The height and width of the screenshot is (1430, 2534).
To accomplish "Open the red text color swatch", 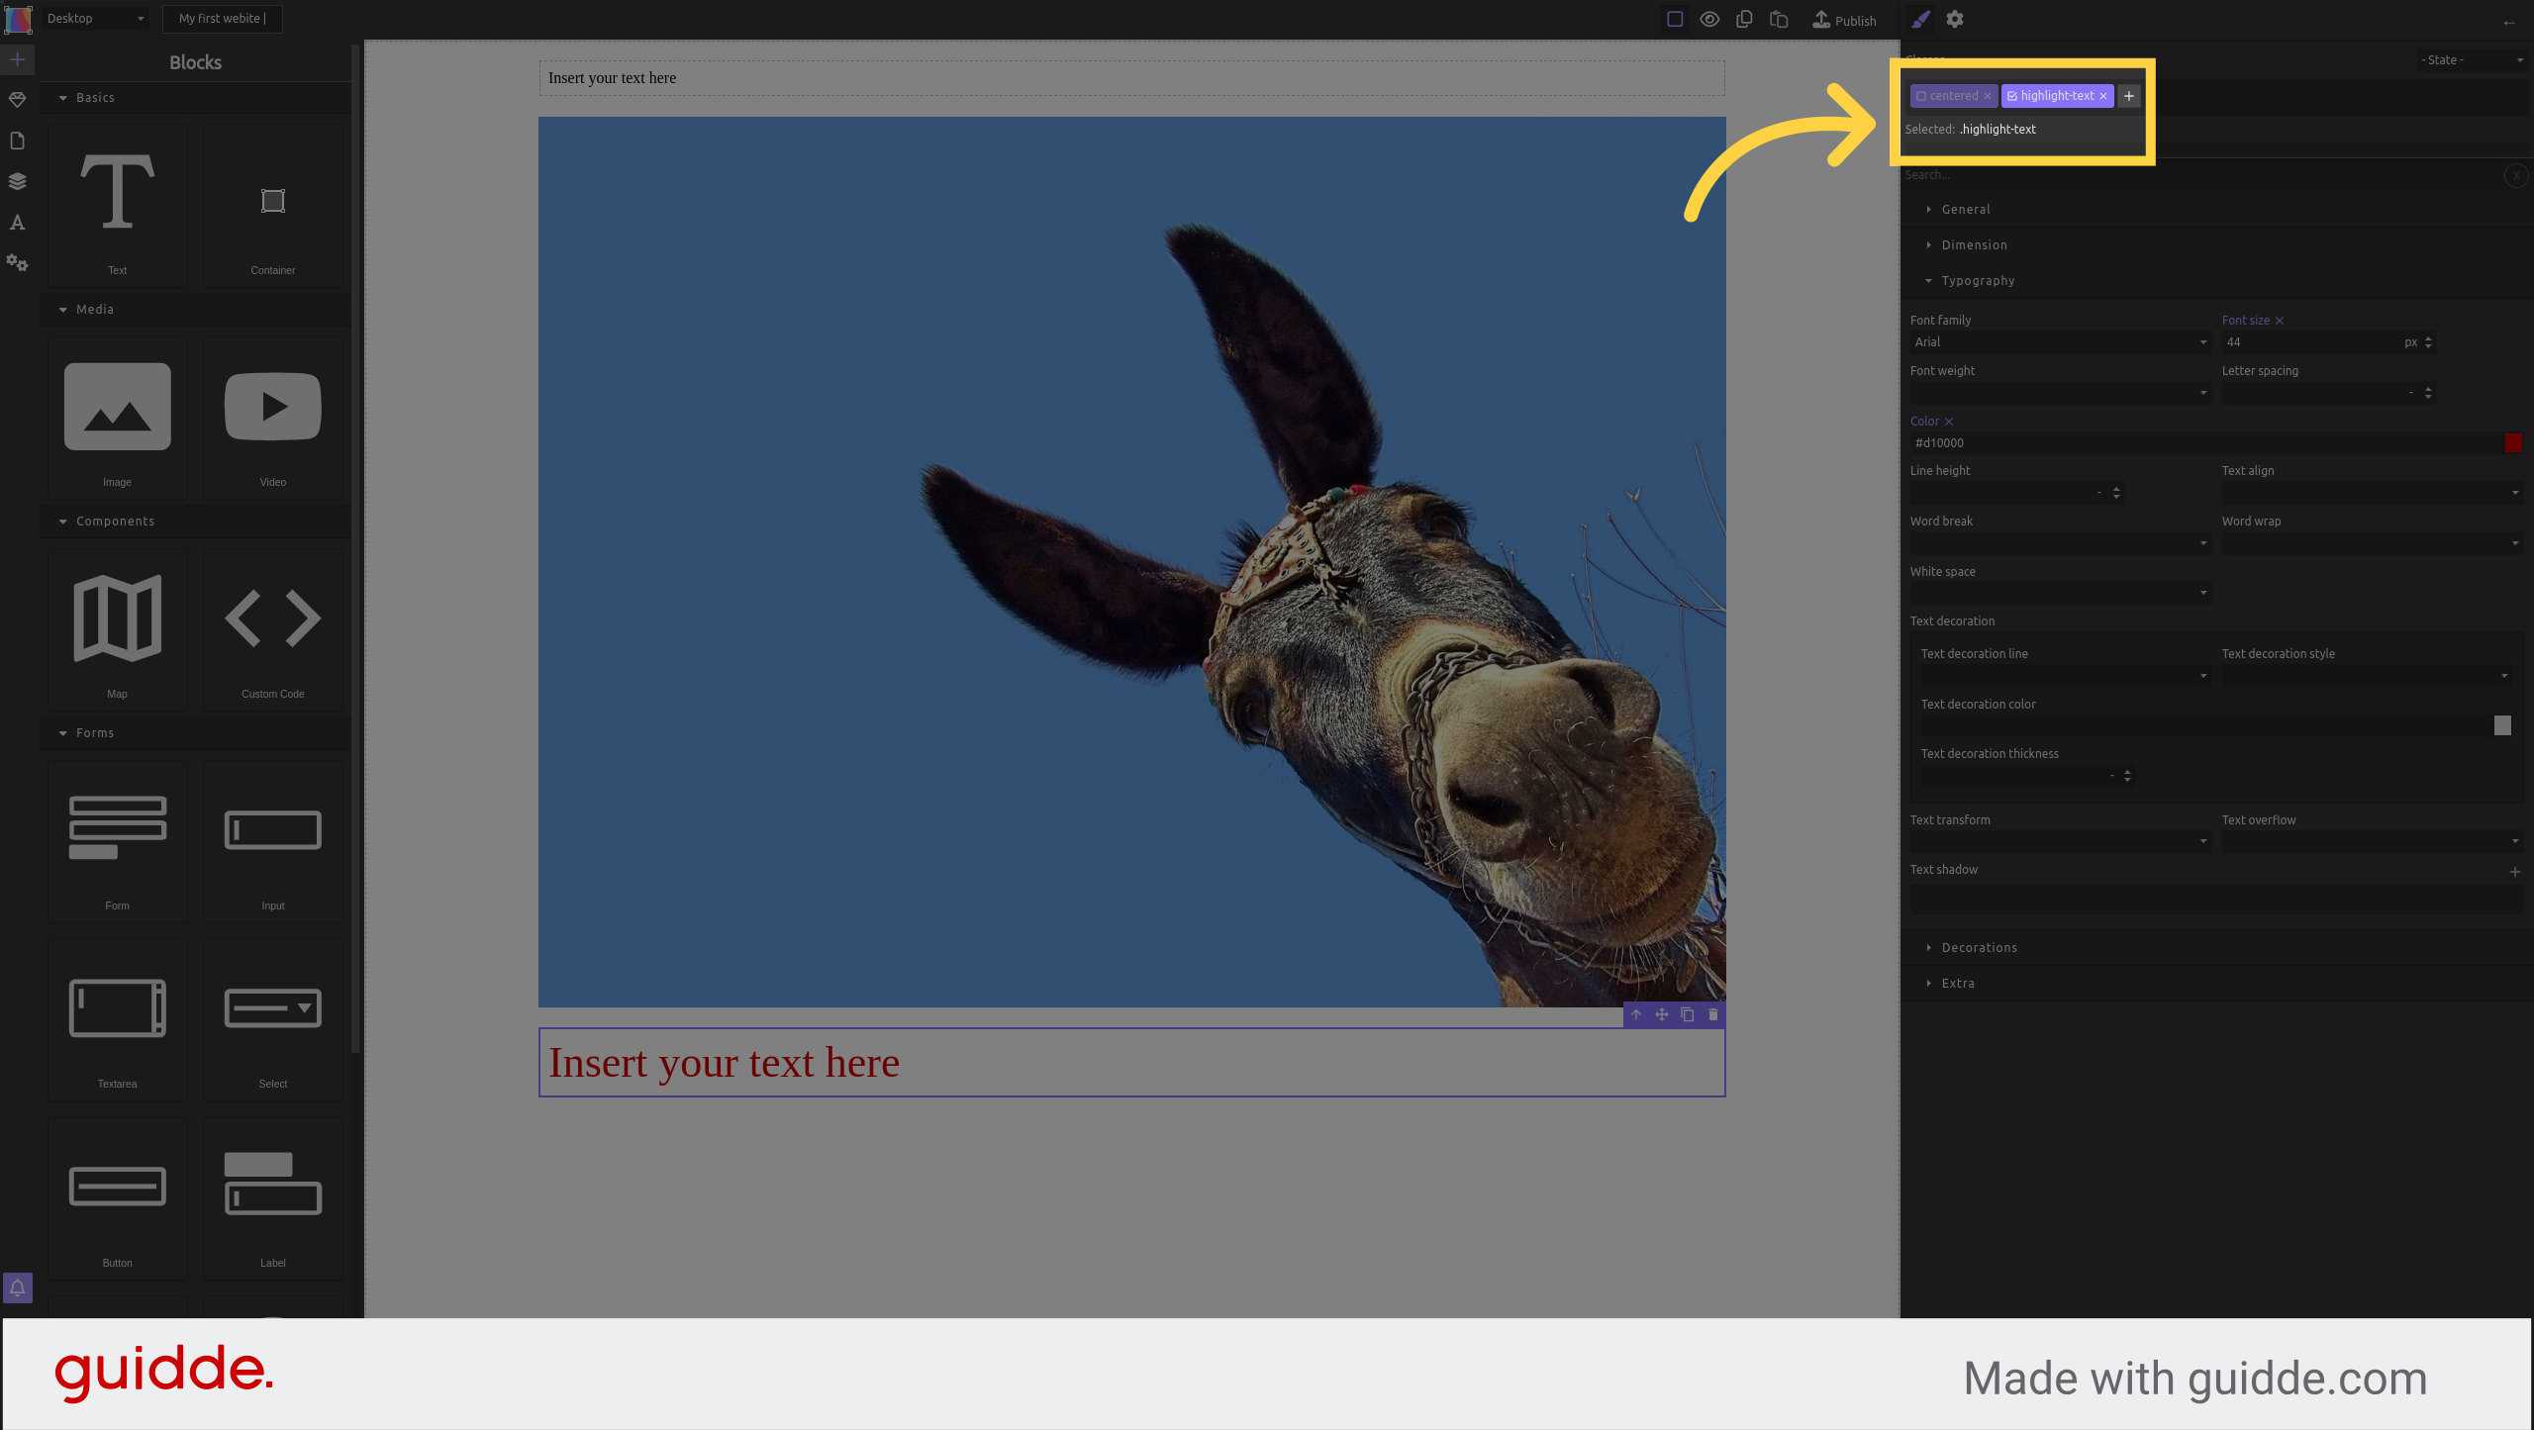I will [x=2512, y=442].
